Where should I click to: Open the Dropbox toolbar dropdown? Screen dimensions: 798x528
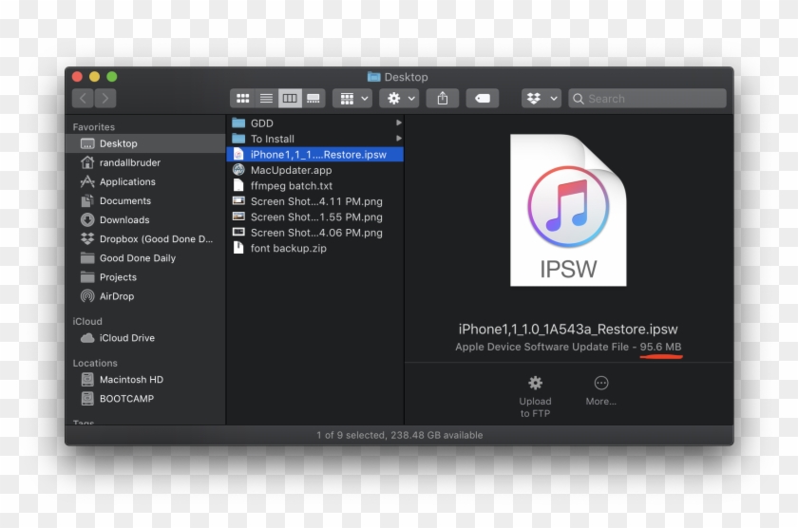tap(541, 99)
